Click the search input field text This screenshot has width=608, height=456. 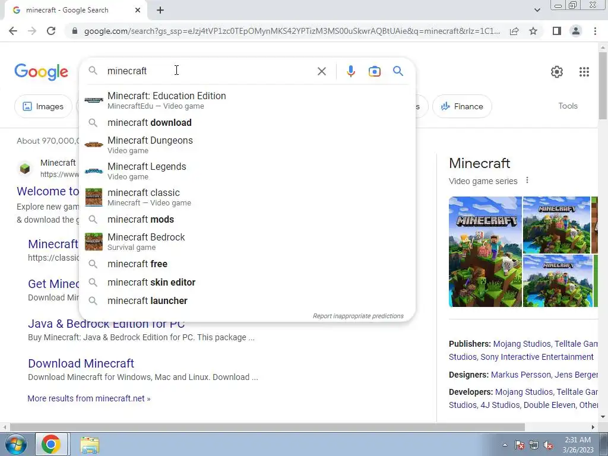point(127,71)
